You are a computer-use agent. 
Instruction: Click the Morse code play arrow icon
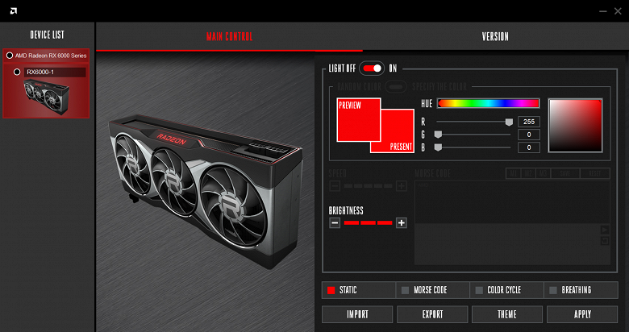605,230
